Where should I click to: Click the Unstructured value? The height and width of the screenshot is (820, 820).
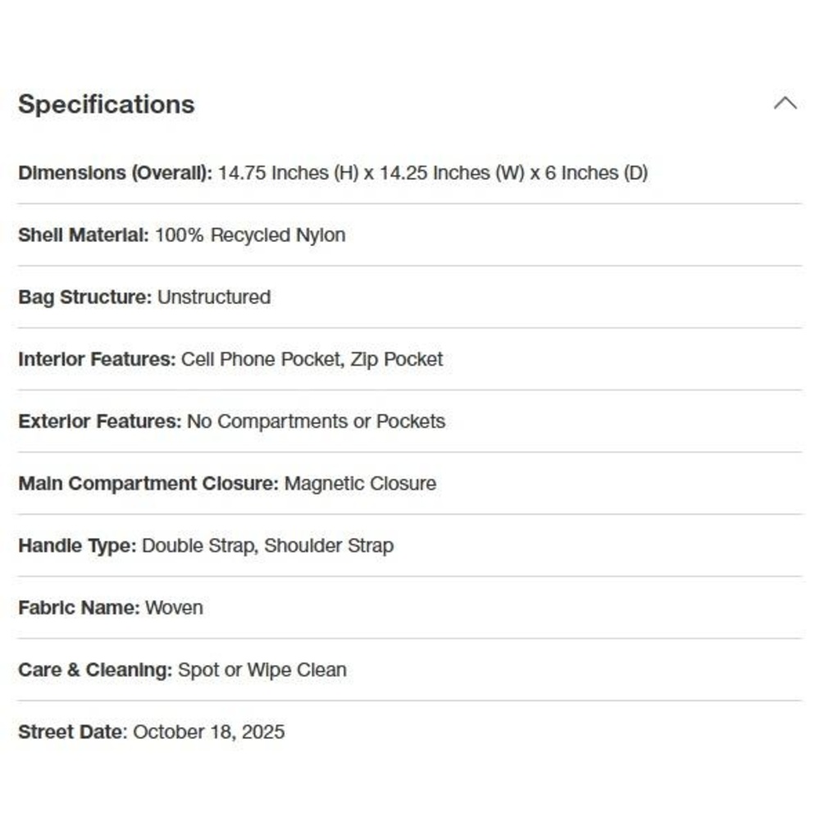point(214,297)
